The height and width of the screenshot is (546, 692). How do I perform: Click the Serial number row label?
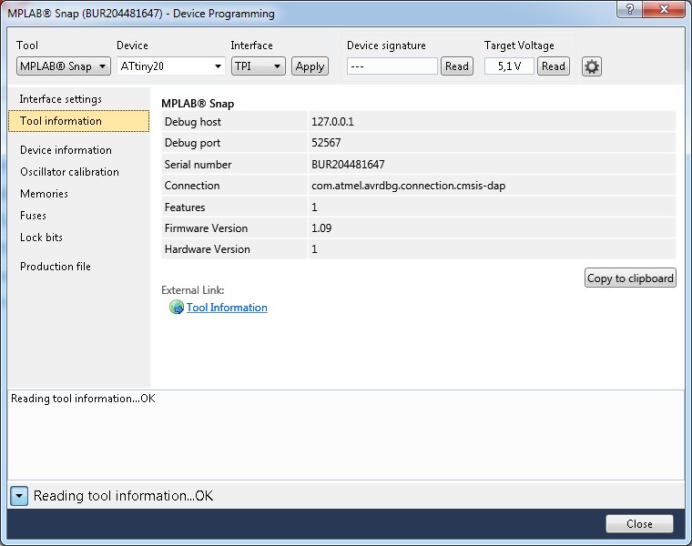point(198,165)
